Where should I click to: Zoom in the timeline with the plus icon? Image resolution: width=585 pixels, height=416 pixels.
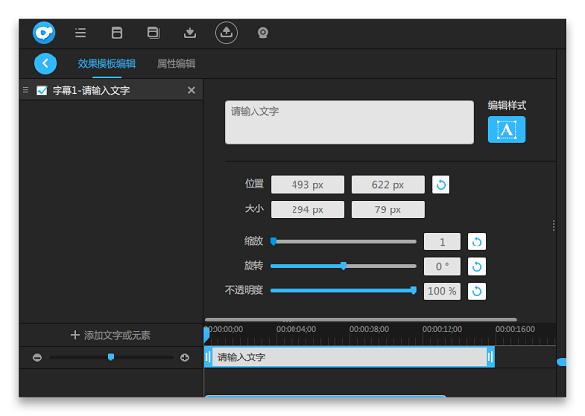[x=184, y=358]
